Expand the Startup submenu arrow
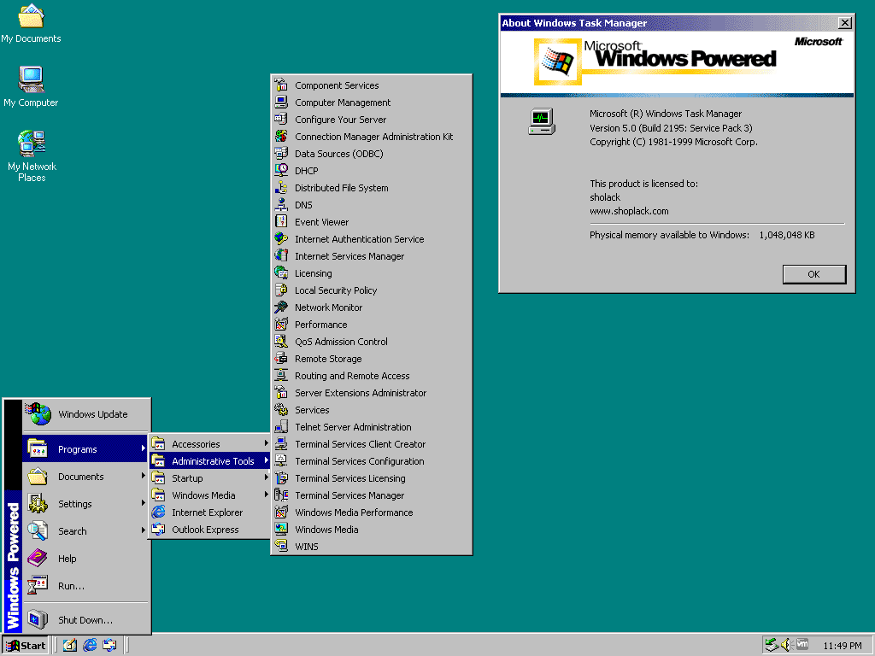Viewport: 875px width, 656px height. coord(267,478)
